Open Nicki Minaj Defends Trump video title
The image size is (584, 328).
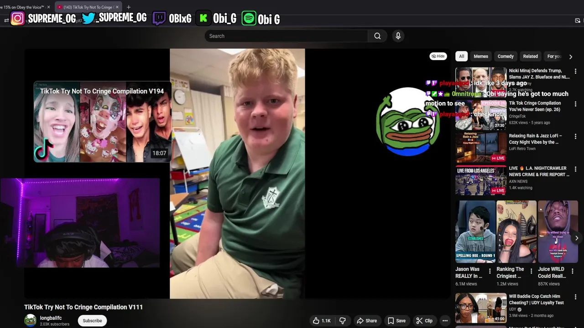539,74
